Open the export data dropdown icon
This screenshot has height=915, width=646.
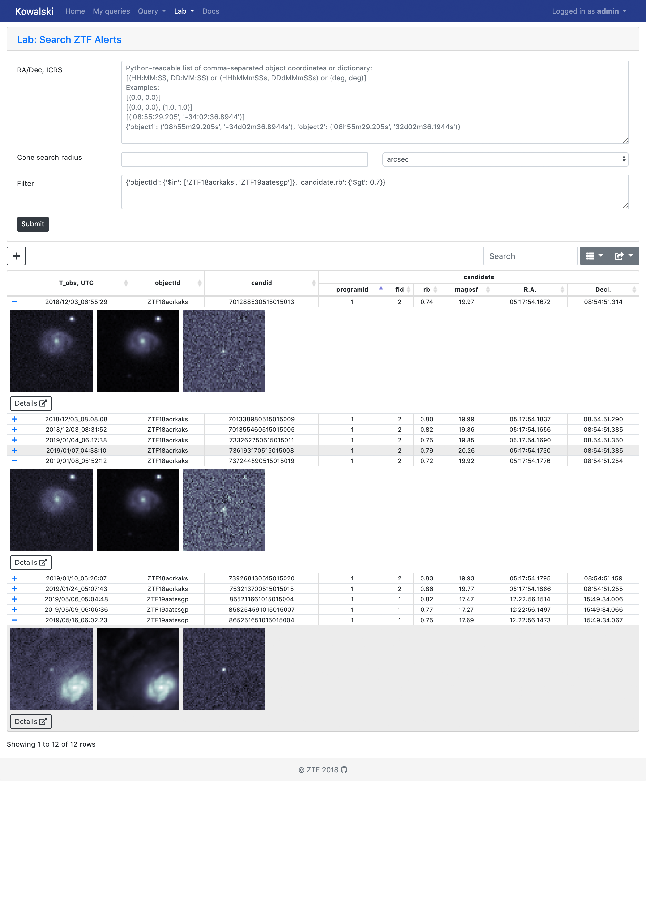[623, 256]
